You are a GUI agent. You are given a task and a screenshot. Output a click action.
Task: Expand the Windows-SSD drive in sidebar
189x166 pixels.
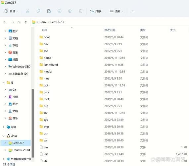click(x=5, y=66)
